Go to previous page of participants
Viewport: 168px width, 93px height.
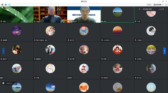(x=3, y=51)
